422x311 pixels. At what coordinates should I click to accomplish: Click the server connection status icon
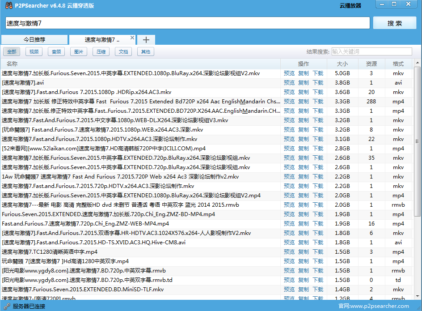[x=6, y=306]
